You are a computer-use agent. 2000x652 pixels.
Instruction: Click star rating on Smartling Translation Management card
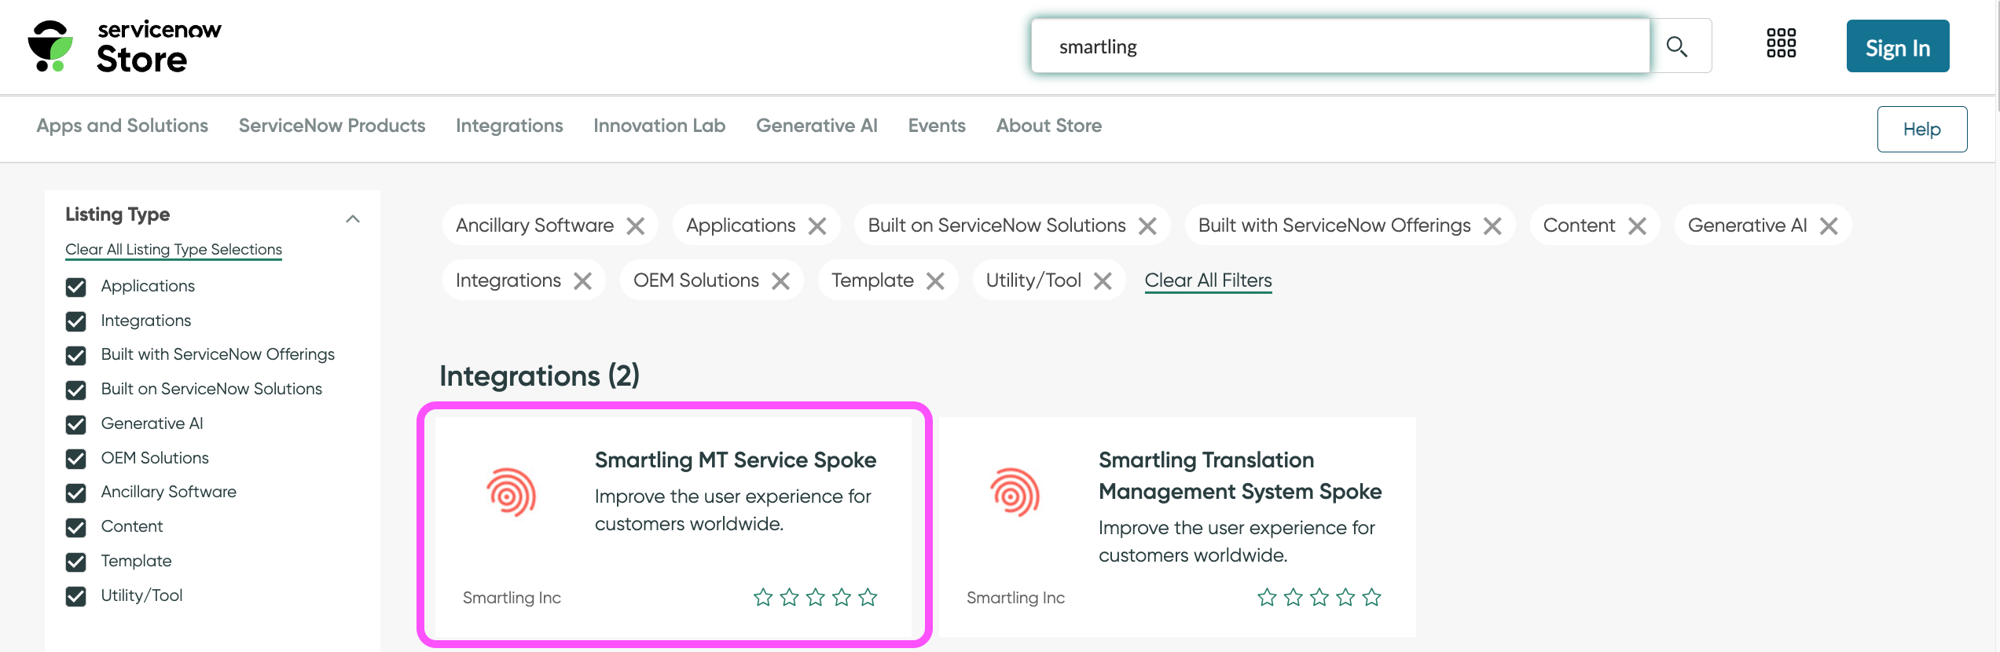[x=1319, y=598]
